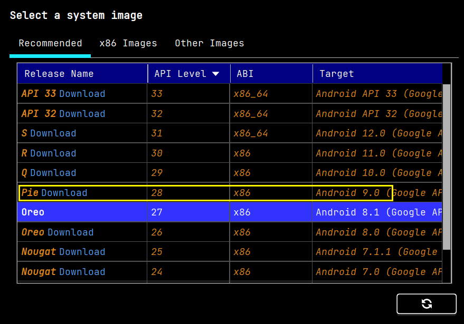The width and height of the screenshot is (464, 324).
Task: Click Android 7.0 target cell
Action: 377,272
